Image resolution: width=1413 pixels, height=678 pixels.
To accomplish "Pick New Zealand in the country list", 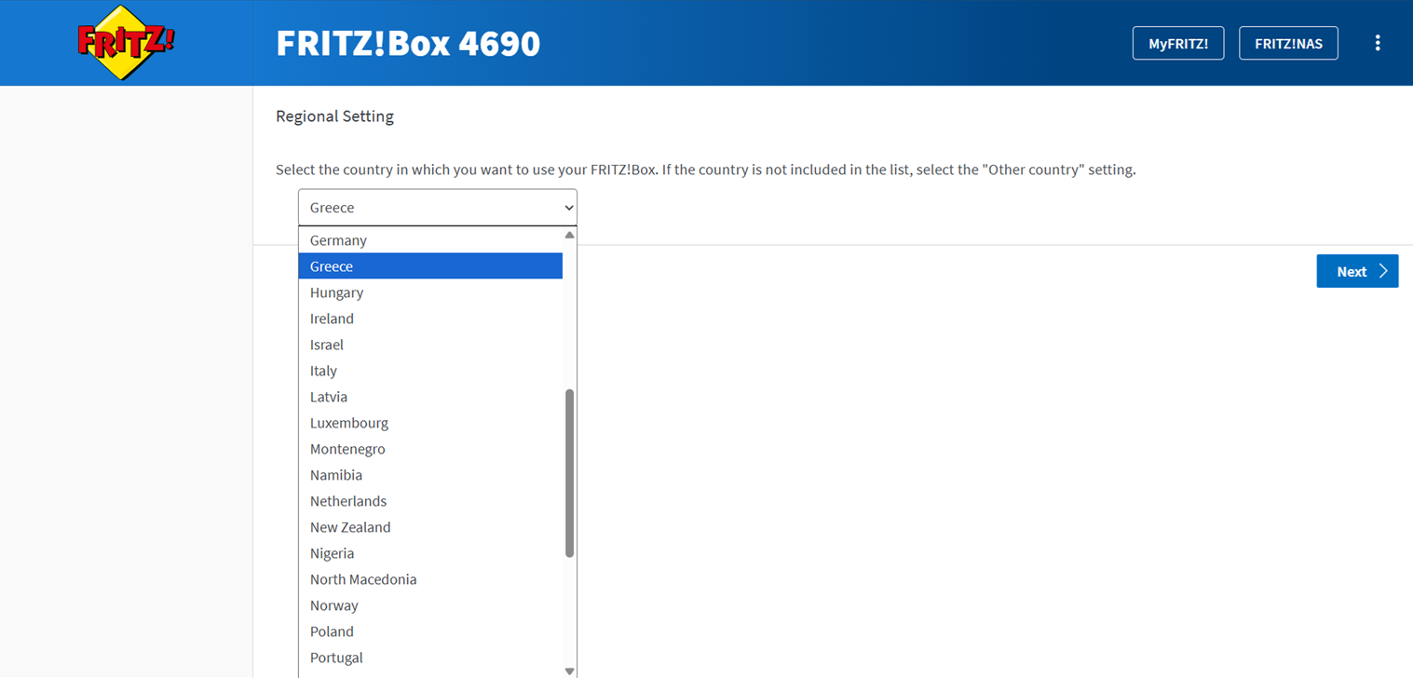I will point(430,527).
